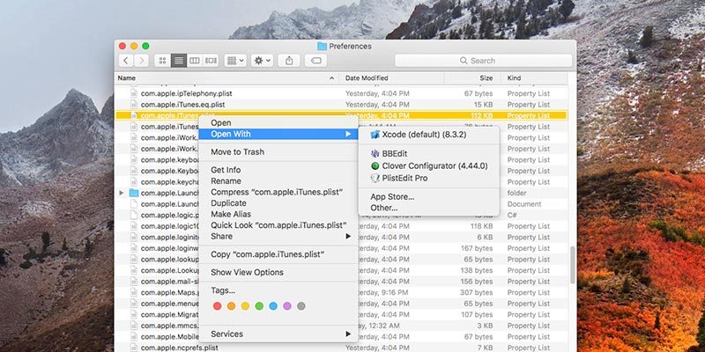Select Get Info in context menu
The width and height of the screenshot is (705, 352).
coord(226,170)
